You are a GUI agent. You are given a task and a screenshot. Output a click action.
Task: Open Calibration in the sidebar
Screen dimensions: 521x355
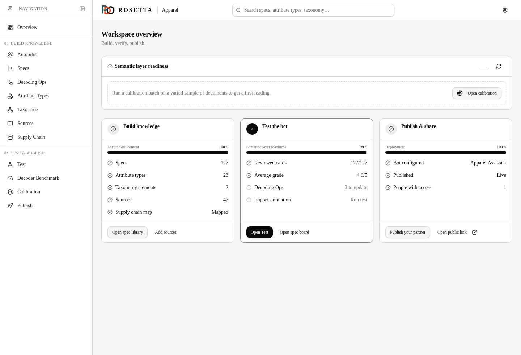point(46,192)
